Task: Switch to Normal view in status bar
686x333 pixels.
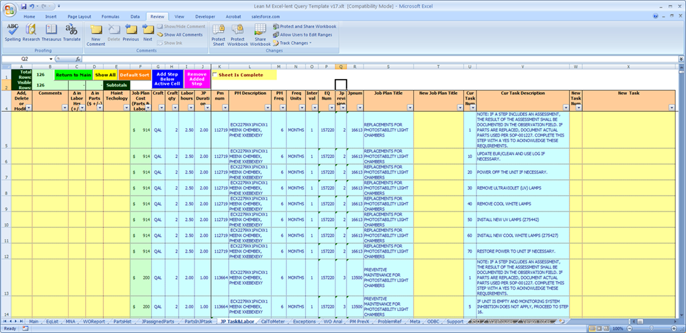Action: (x=592, y=328)
